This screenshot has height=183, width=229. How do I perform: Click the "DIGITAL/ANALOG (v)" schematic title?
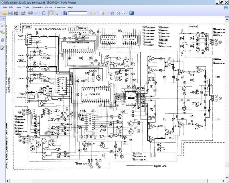click(x=51, y=29)
